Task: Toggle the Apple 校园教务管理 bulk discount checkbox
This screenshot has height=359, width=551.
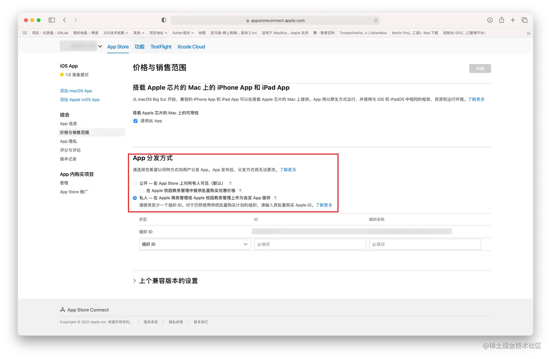Action: coord(142,191)
